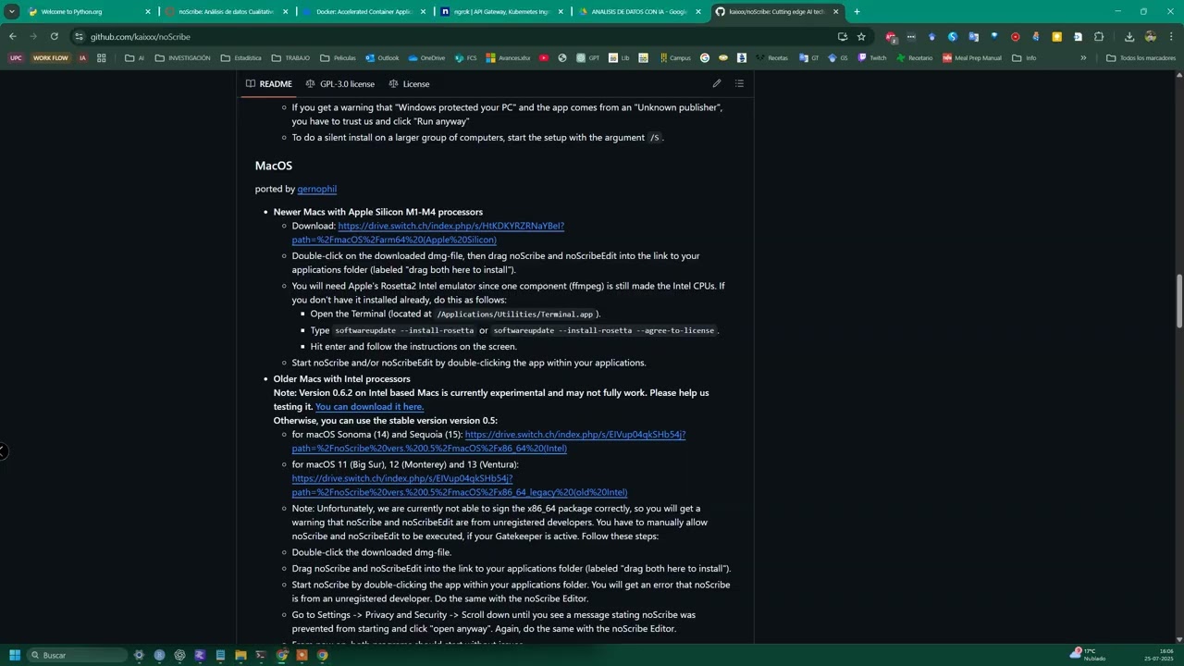Switch to the Docker browser tab
The image size is (1184, 666).
[365, 12]
